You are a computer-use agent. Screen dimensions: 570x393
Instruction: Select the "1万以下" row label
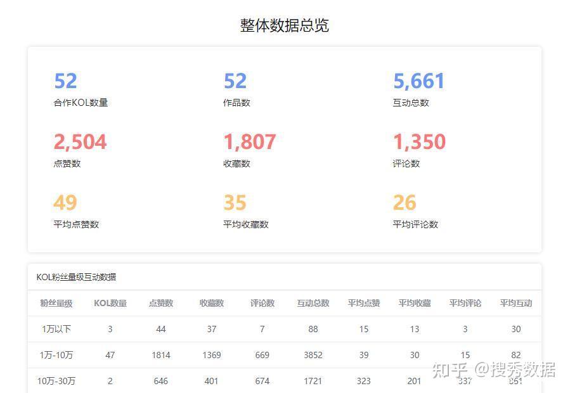(56, 329)
